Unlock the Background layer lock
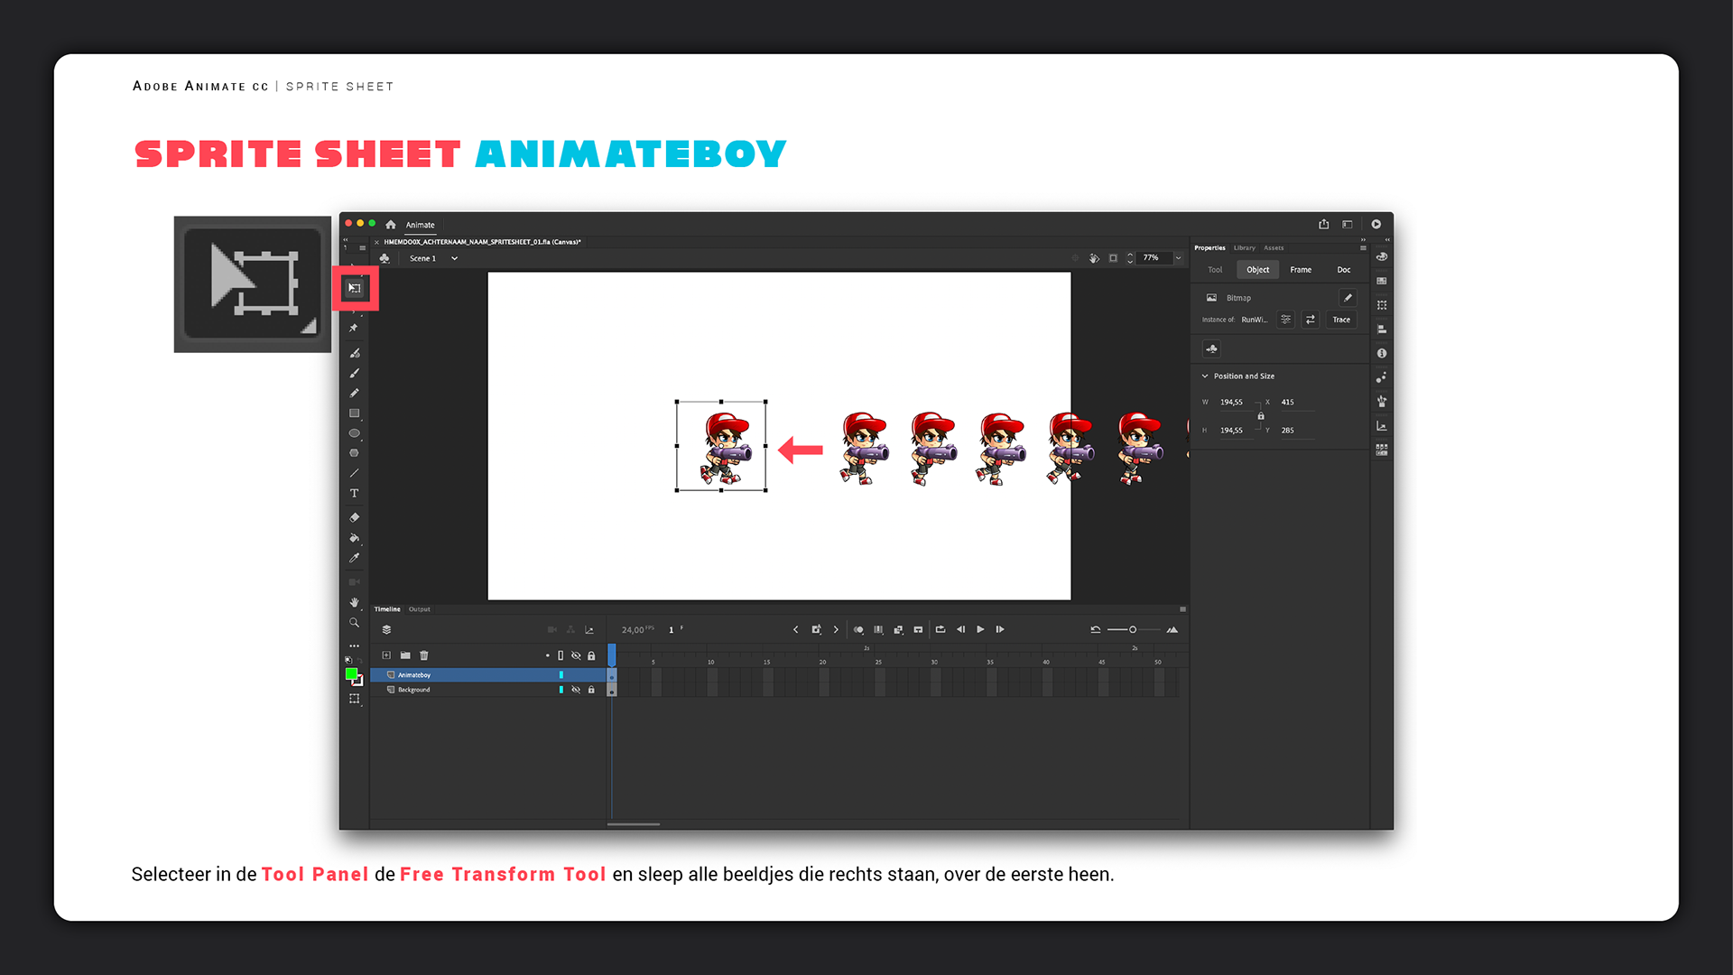 pyautogui.click(x=591, y=690)
